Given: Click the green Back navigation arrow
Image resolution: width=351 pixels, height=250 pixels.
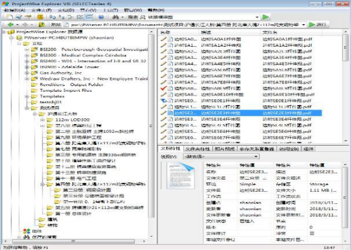Looking at the screenshot, I should click(x=10, y=25).
